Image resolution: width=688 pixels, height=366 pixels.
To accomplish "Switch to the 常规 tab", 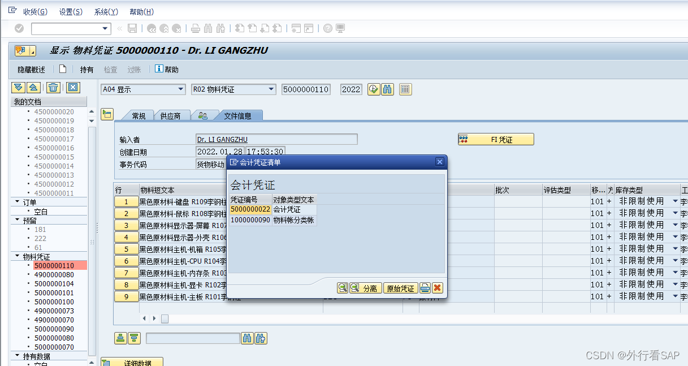I will (139, 115).
